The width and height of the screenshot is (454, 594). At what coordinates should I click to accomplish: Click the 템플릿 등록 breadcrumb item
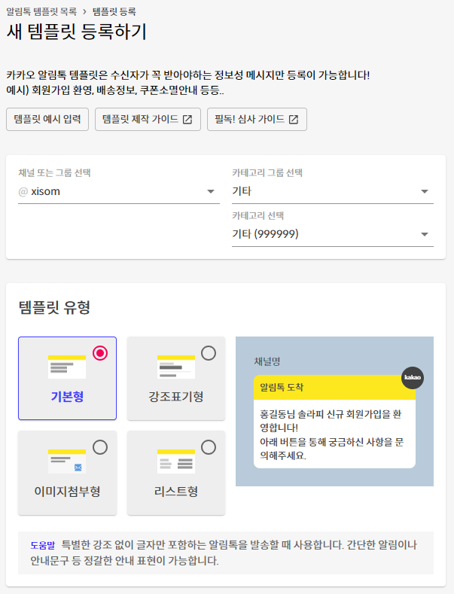(x=114, y=12)
